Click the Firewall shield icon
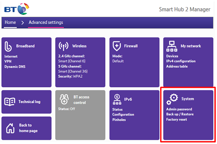217x144 pixels. (117, 46)
